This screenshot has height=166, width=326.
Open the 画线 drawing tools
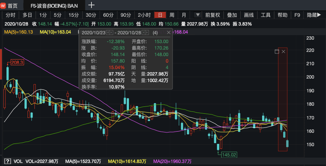click(249, 15)
